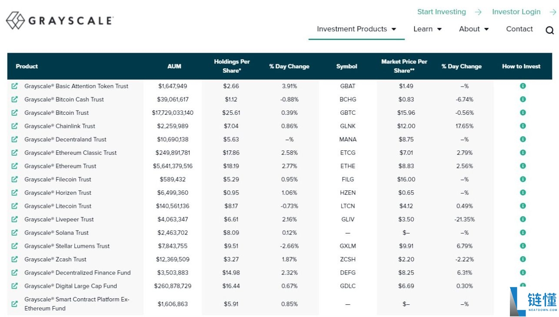Open Grayscale Chainlink Trust product name link
The height and width of the screenshot is (317, 559).
60,126
